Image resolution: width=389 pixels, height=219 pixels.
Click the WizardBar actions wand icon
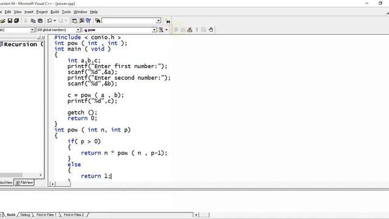click(x=161, y=30)
